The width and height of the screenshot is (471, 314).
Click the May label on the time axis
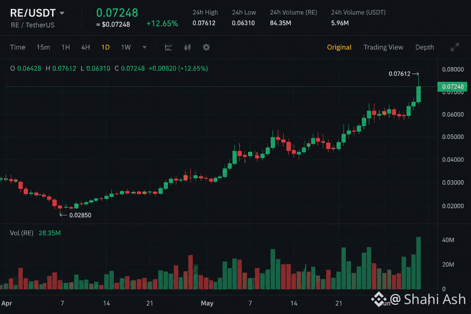click(207, 303)
